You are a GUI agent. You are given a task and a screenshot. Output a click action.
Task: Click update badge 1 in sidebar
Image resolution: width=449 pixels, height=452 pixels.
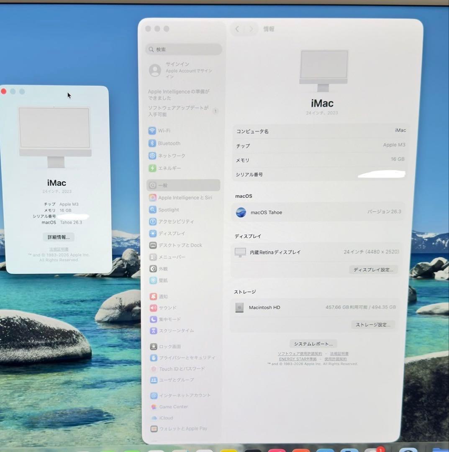click(x=215, y=111)
